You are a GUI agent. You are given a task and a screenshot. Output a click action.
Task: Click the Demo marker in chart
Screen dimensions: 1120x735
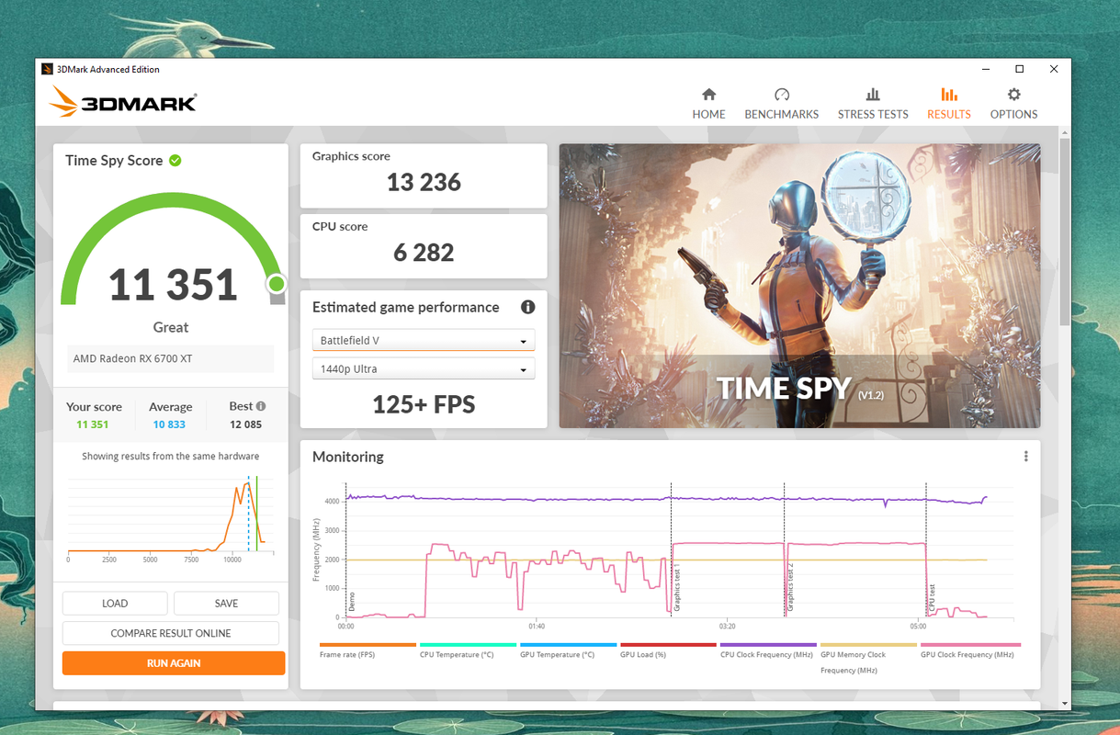coord(352,602)
